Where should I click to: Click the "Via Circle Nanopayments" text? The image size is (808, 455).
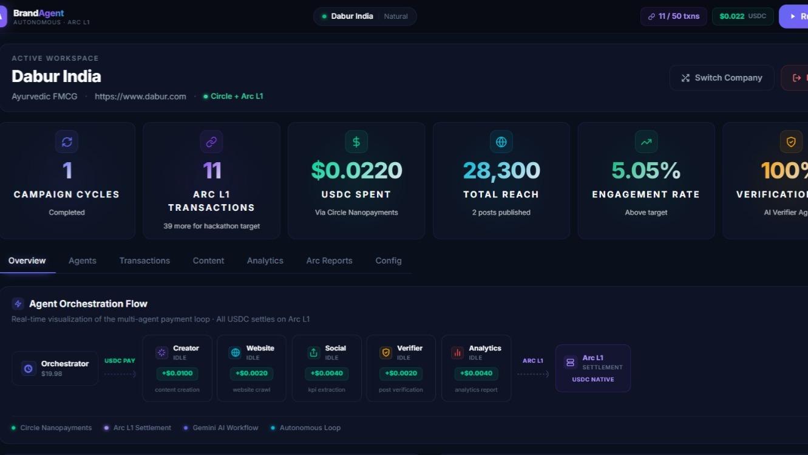(x=356, y=213)
